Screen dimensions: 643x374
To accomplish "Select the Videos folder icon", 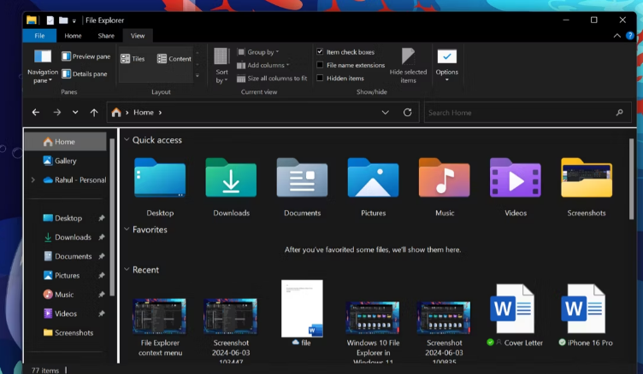I will (x=516, y=178).
